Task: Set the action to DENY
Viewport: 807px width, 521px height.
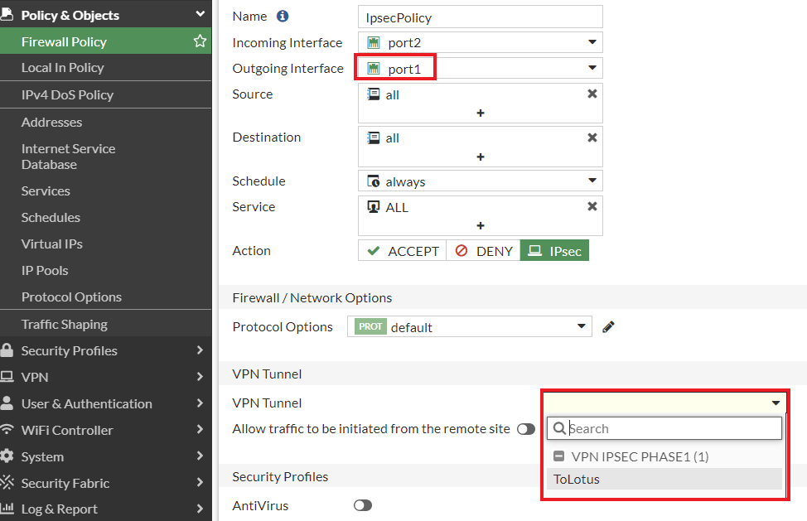Action: pyautogui.click(x=484, y=251)
